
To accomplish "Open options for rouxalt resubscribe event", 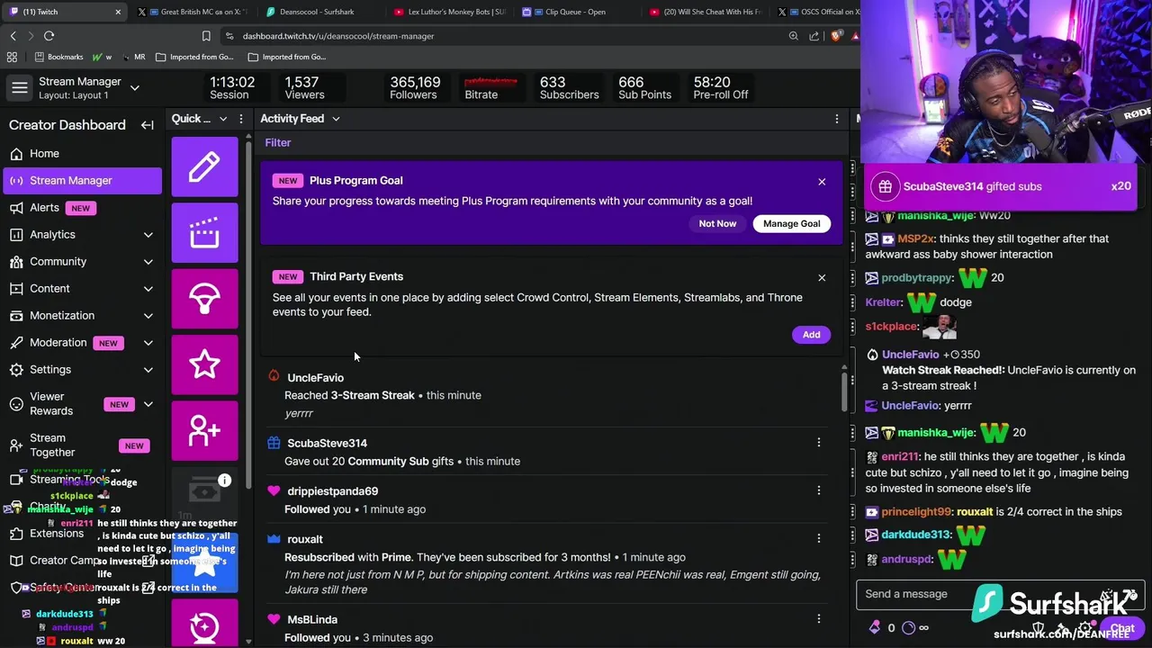I will [818, 538].
